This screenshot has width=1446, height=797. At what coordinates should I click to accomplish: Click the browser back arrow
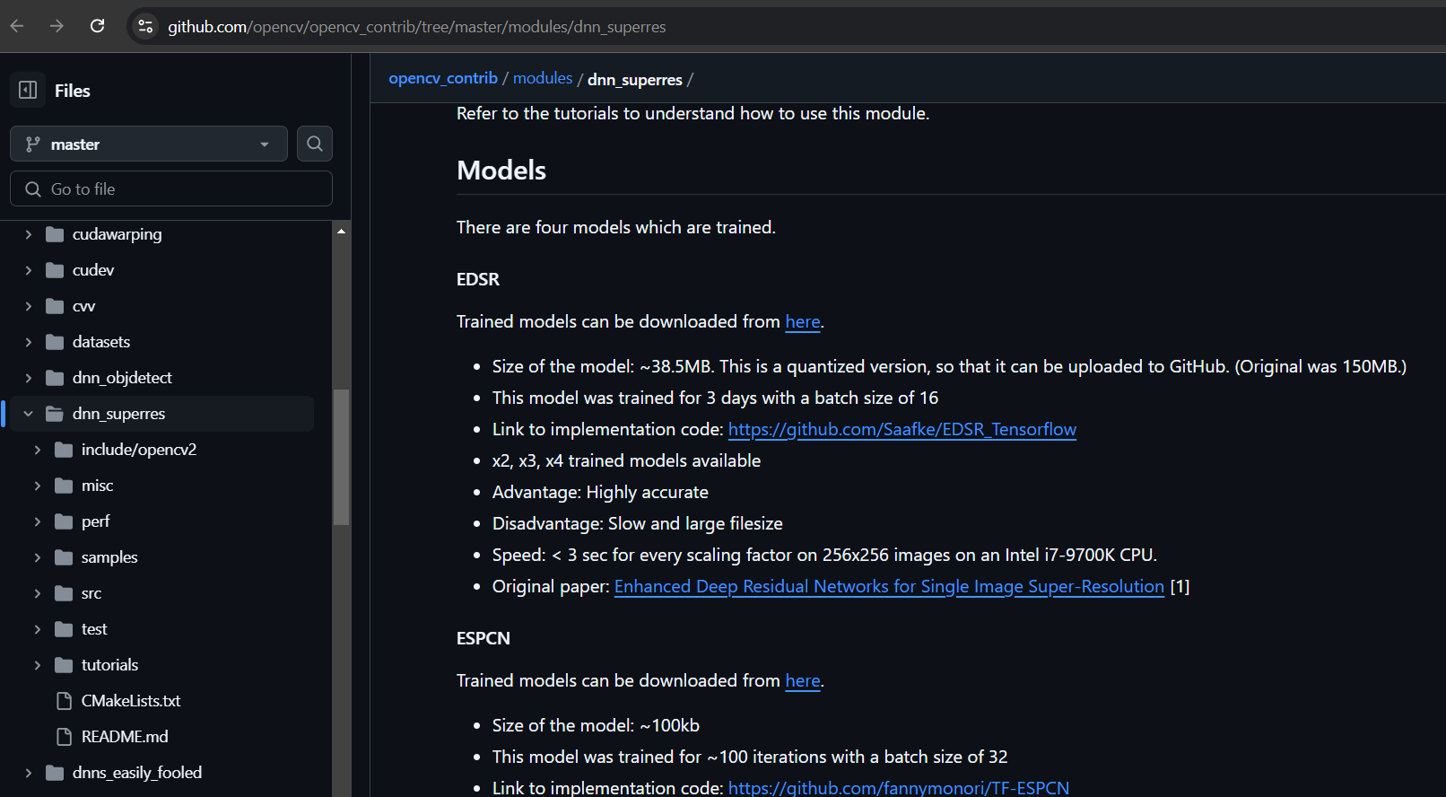pyautogui.click(x=17, y=26)
